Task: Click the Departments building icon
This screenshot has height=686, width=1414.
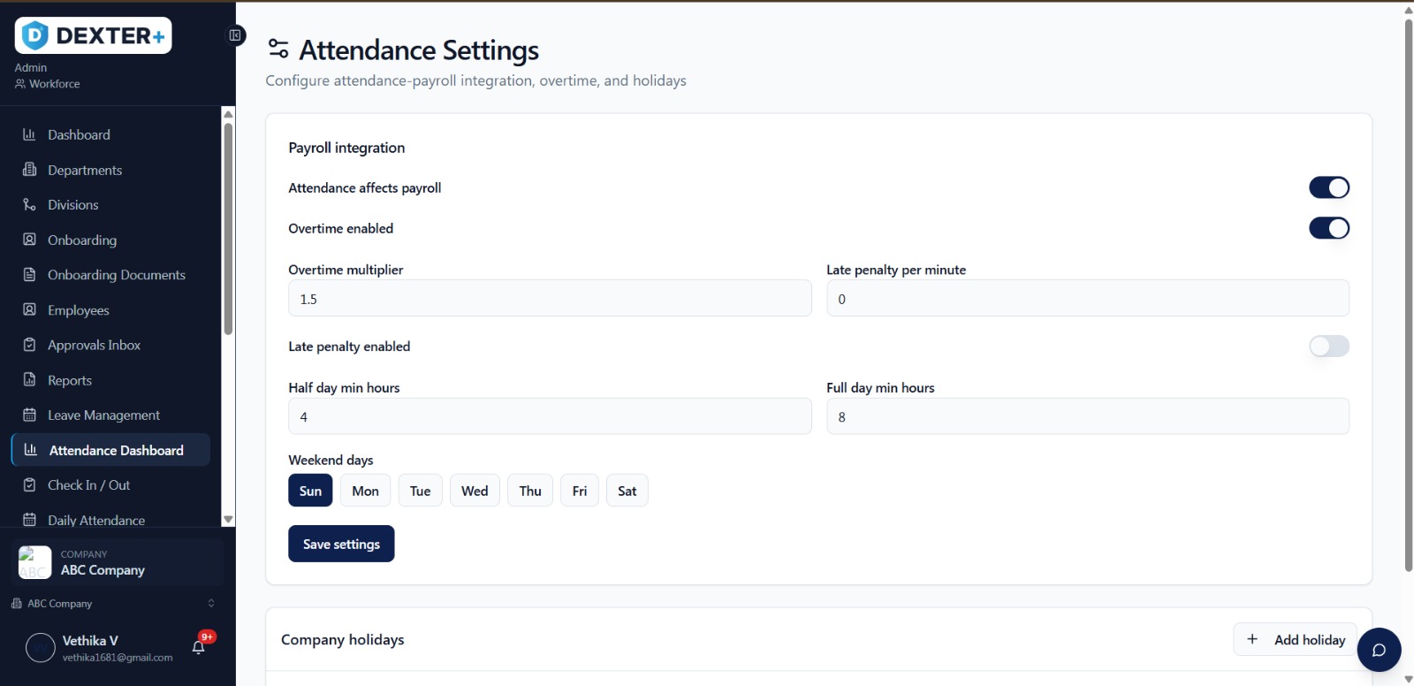Action: (x=29, y=170)
